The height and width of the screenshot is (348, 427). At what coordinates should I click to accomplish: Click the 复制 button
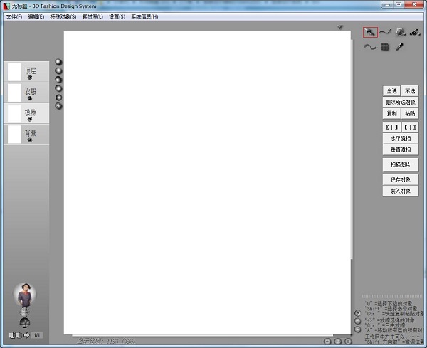(x=391, y=114)
